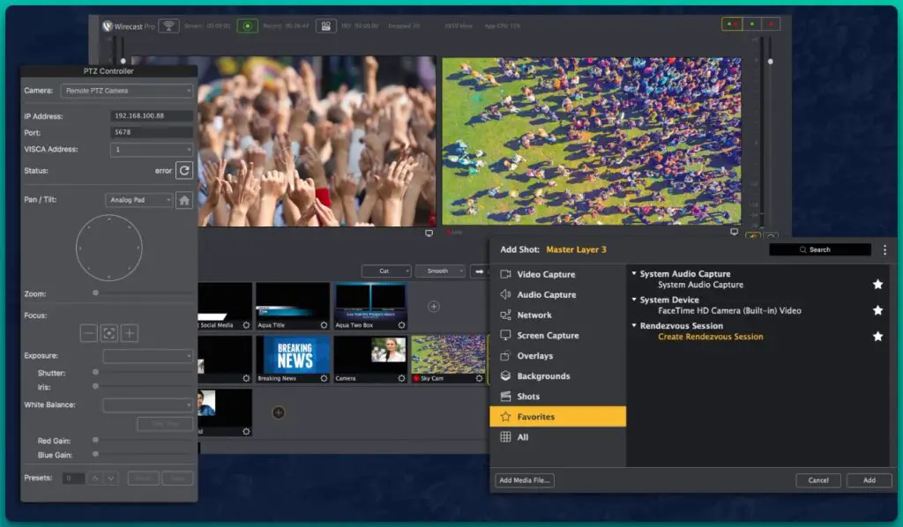Image resolution: width=903 pixels, height=527 pixels.
Task: Open the Pan / Tilt Analog Pad dropdown
Action: pos(138,199)
